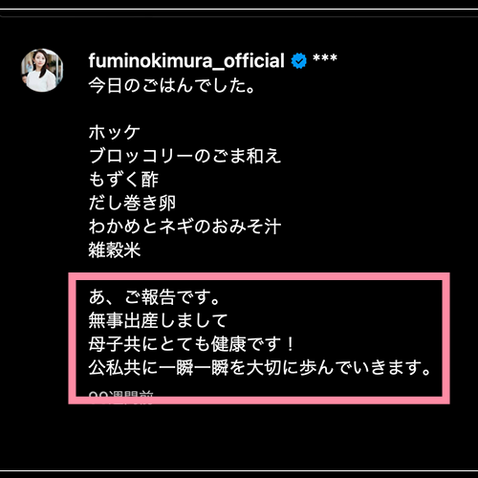Select the 無事出産しまして text line
This screenshot has width=478, height=478.
pyautogui.click(x=158, y=321)
